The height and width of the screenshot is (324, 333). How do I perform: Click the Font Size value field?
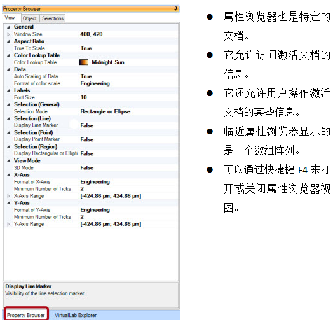pyautogui.click(x=128, y=97)
